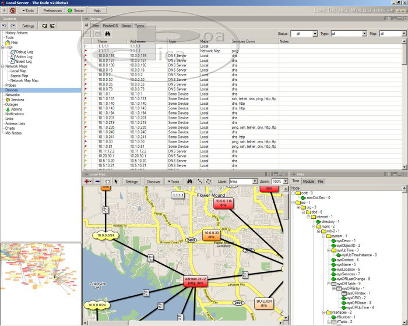Switch to the RouterOS tab
The image size is (408, 326).
click(110, 26)
